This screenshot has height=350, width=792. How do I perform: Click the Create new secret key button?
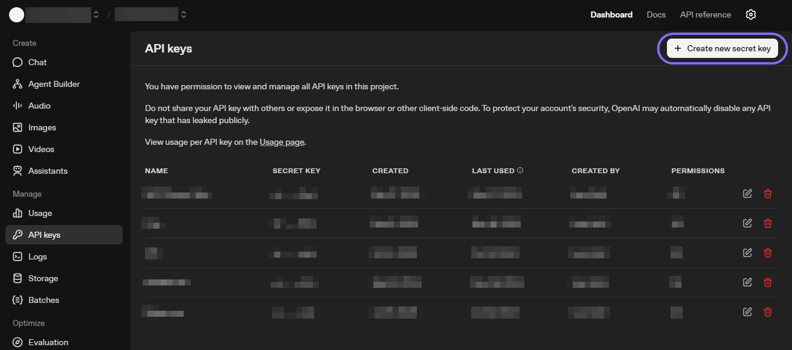(x=722, y=48)
